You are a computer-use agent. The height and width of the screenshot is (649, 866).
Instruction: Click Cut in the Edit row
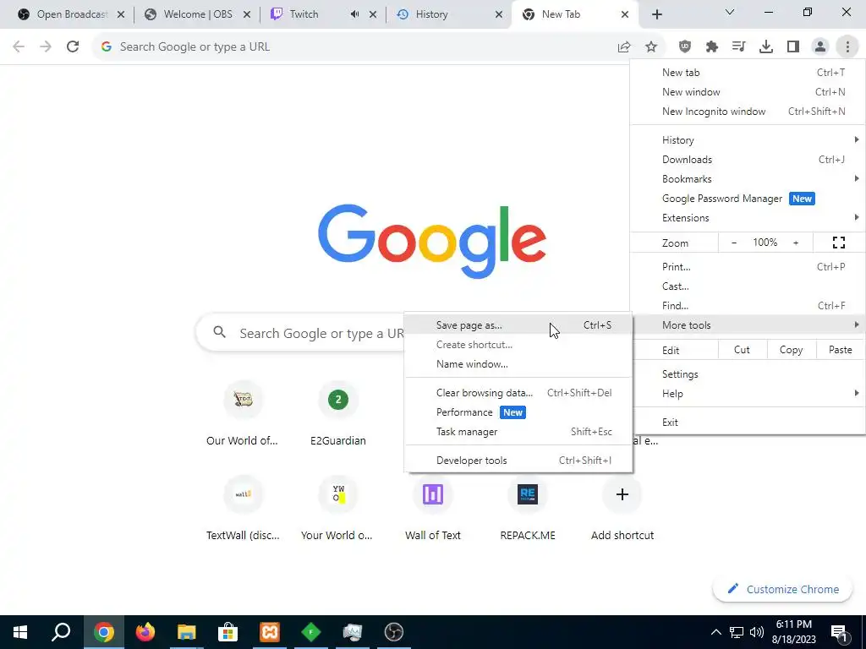742,350
